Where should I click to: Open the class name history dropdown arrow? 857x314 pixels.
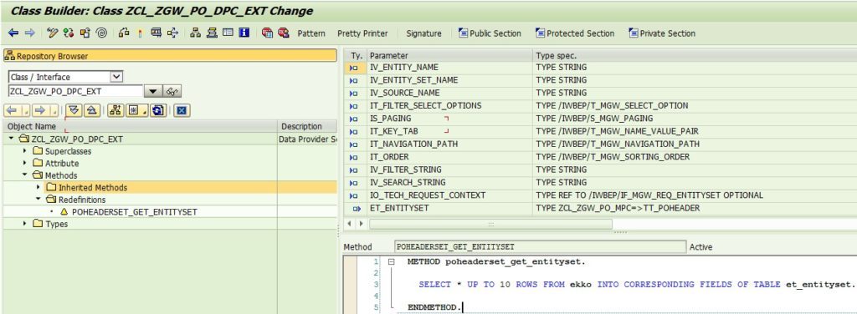point(154,92)
